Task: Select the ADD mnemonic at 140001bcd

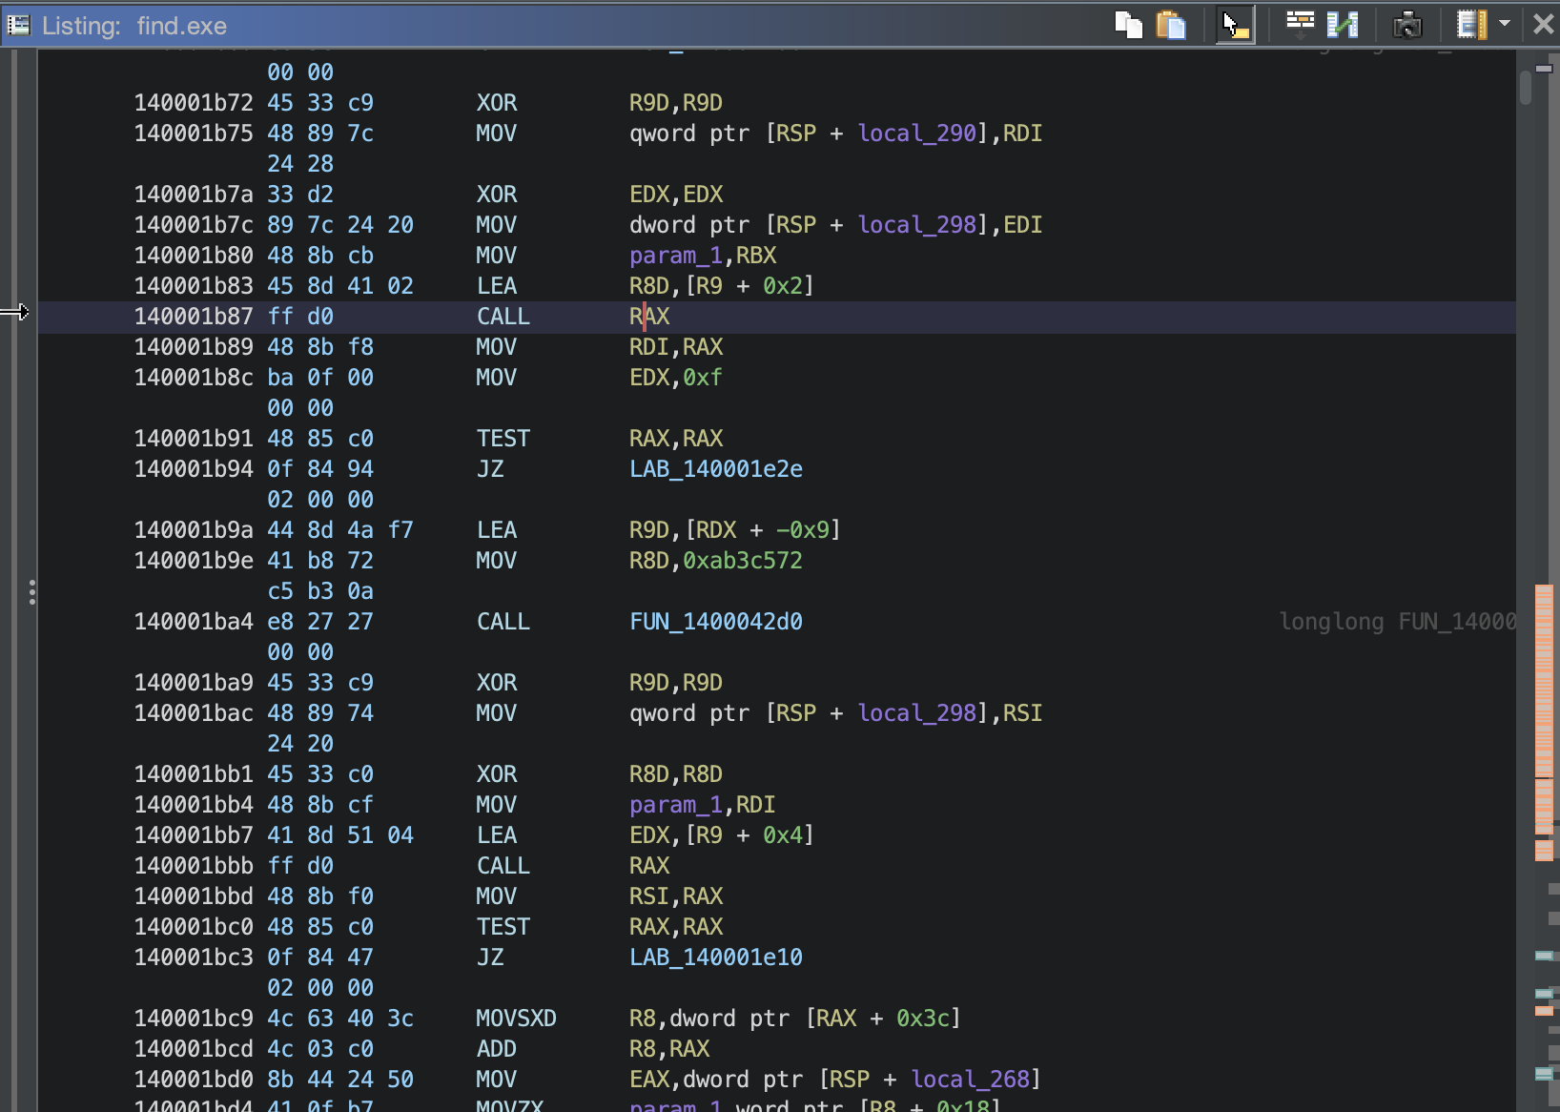Action: [x=496, y=1049]
